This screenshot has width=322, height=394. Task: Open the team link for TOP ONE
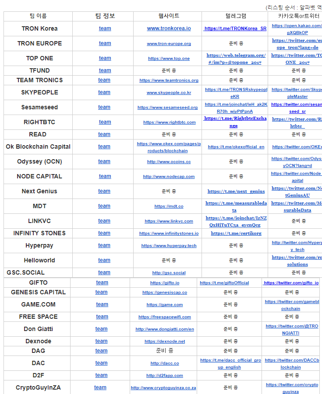point(105,58)
